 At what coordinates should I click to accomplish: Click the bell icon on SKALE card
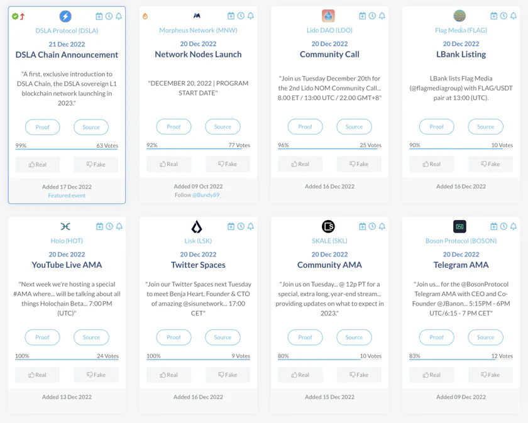pyautogui.click(x=382, y=226)
